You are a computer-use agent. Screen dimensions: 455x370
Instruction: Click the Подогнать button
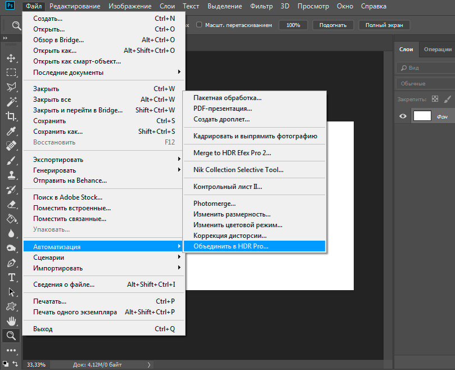[333, 25]
